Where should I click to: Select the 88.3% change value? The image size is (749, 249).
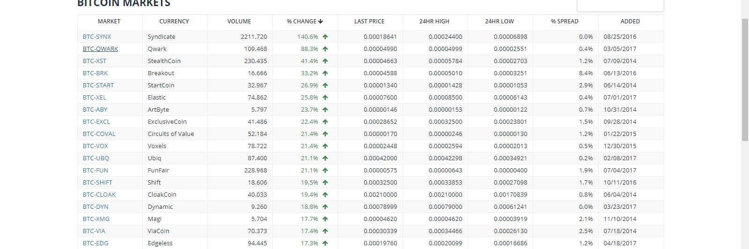[309, 49]
